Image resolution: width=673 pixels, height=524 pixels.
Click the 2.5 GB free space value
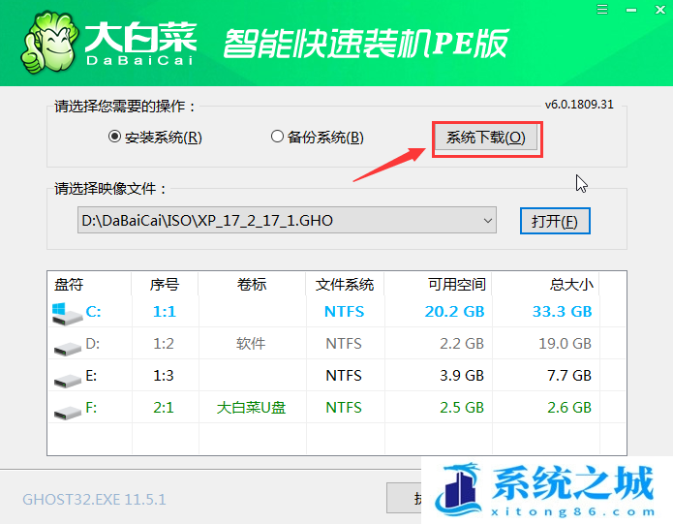tap(462, 407)
